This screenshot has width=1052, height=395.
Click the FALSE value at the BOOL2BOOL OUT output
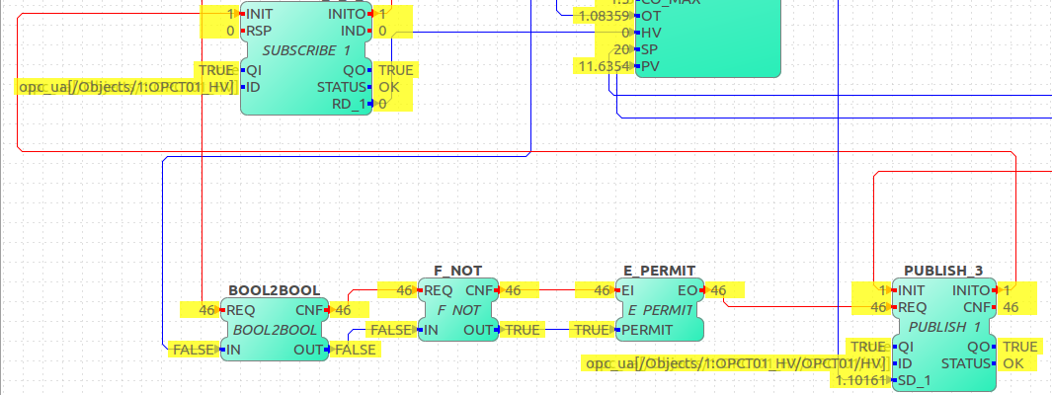[356, 350]
